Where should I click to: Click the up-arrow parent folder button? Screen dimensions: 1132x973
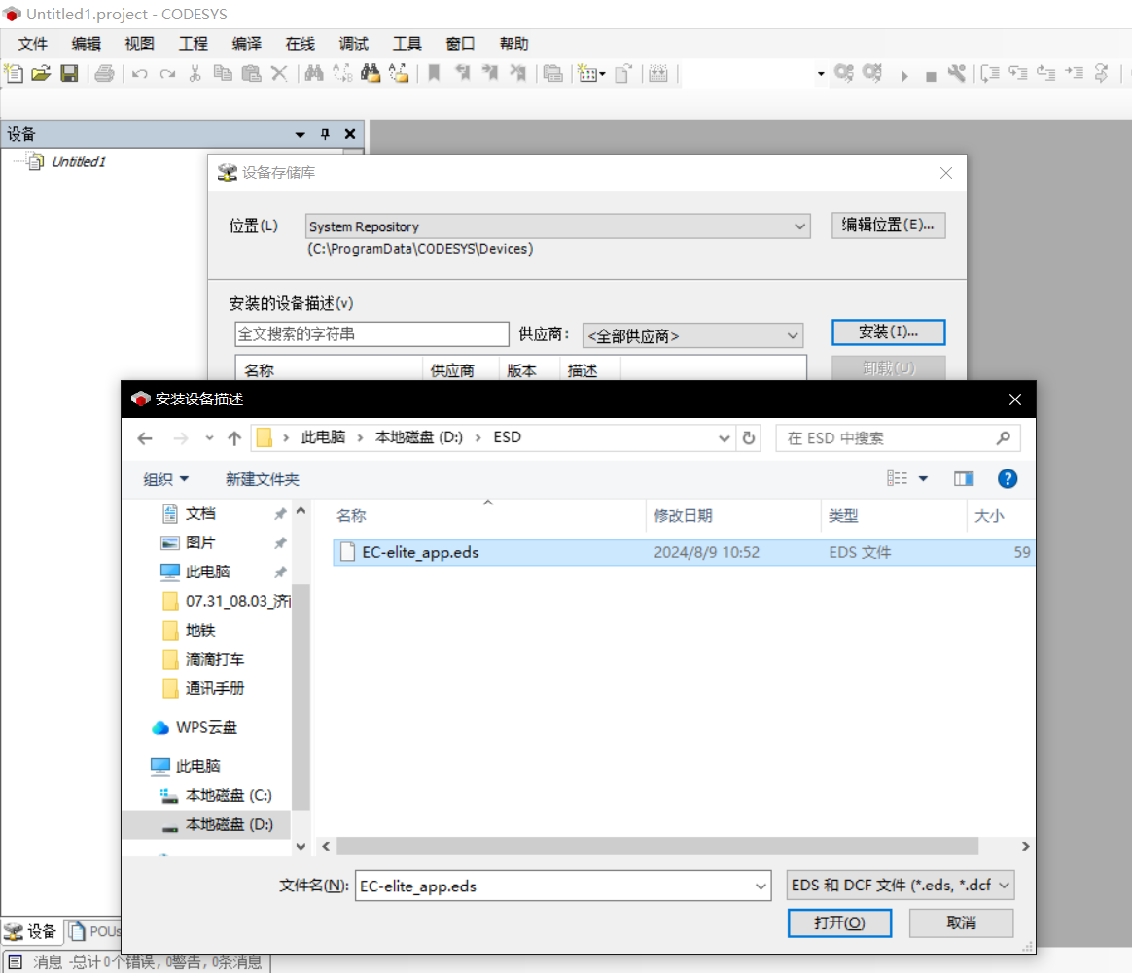pyautogui.click(x=234, y=438)
